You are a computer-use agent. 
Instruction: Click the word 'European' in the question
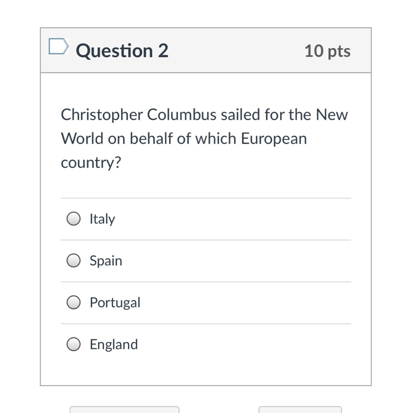tap(274, 139)
